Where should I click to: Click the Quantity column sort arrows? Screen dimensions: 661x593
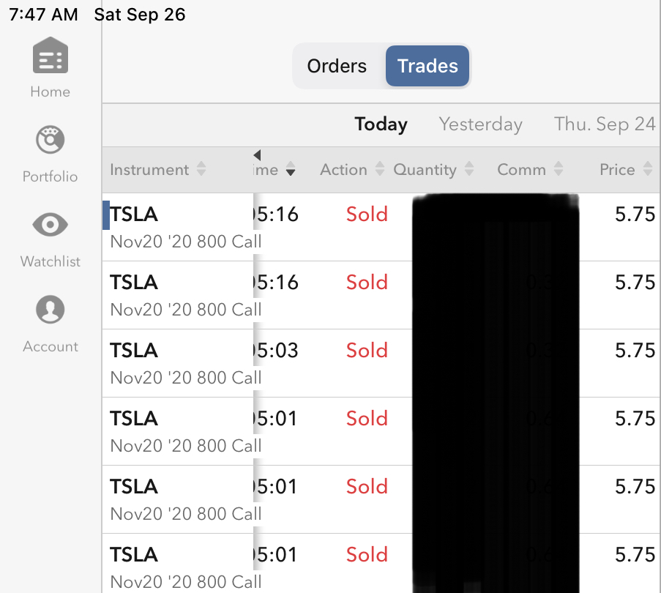point(469,170)
